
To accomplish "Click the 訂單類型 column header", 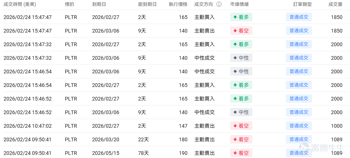I will pos(303,4).
